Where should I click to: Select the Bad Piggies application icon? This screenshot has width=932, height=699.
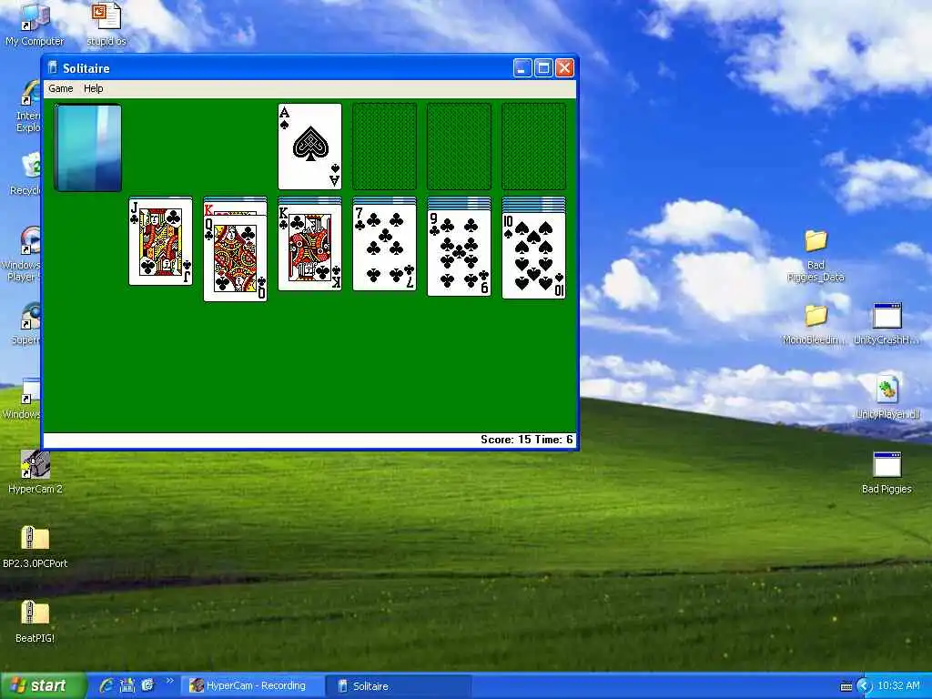pos(886,473)
